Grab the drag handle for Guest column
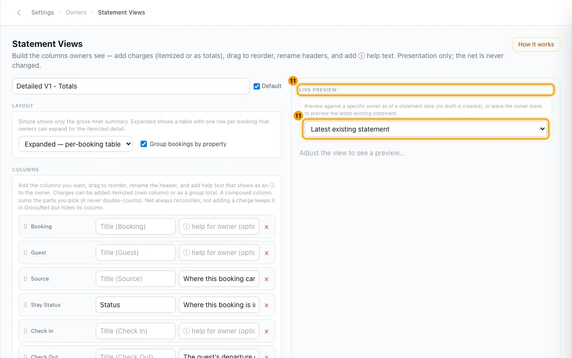 point(25,253)
